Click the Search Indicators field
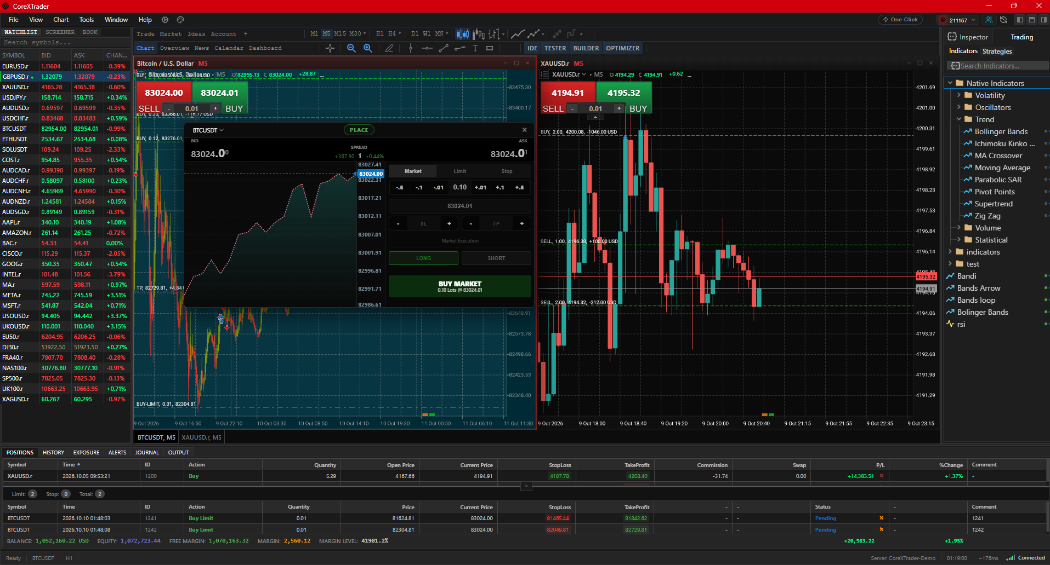The image size is (1050, 565). pos(998,66)
